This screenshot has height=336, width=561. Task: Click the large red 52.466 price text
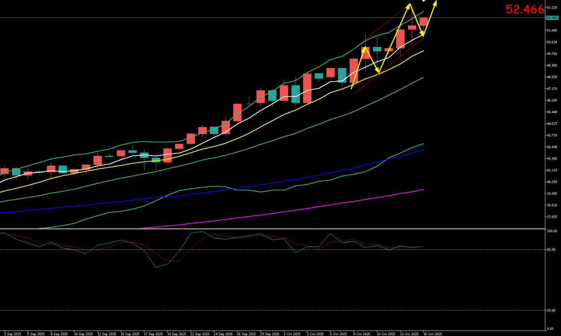click(x=524, y=10)
